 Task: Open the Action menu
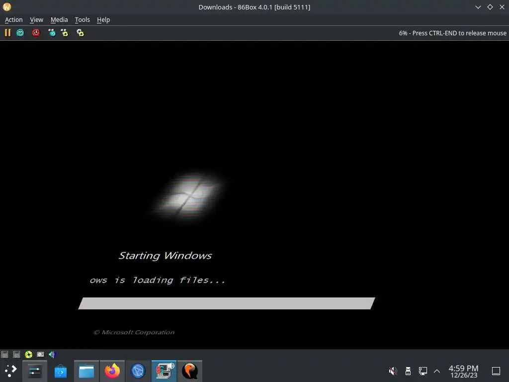pos(13,20)
